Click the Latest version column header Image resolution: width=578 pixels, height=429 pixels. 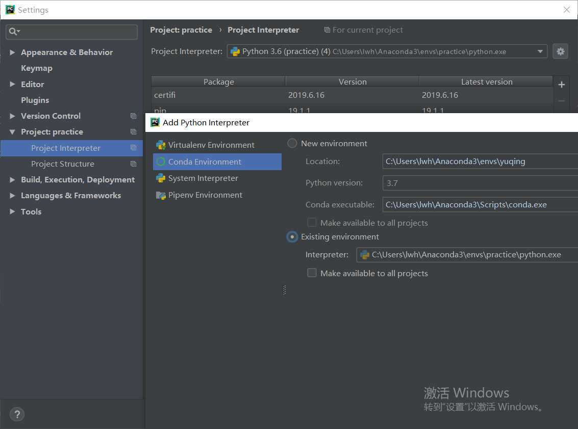(487, 82)
